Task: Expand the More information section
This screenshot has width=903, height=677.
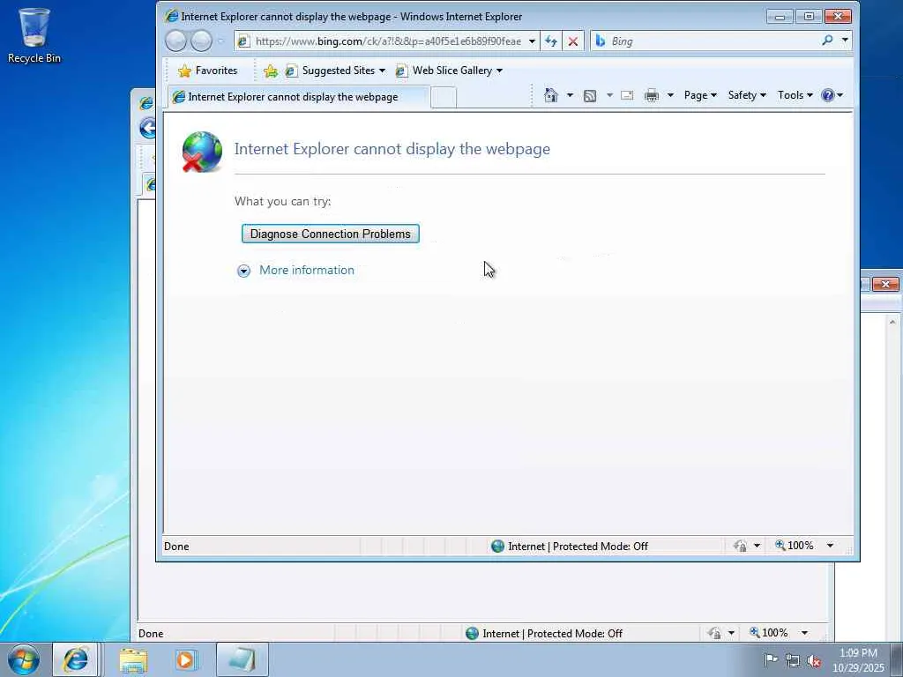Action: tap(243, 271)
